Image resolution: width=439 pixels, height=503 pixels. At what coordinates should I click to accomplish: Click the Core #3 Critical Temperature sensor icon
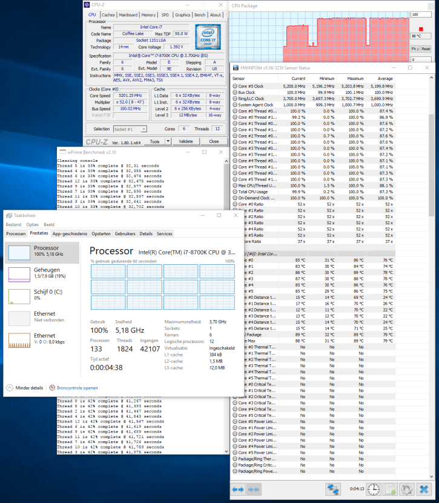pyautogui.click(x=235, y=403)
